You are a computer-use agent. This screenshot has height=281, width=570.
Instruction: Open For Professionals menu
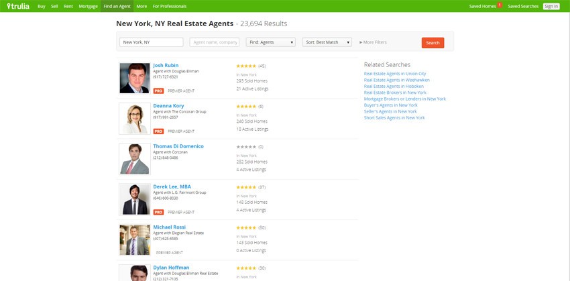[170, 6]
